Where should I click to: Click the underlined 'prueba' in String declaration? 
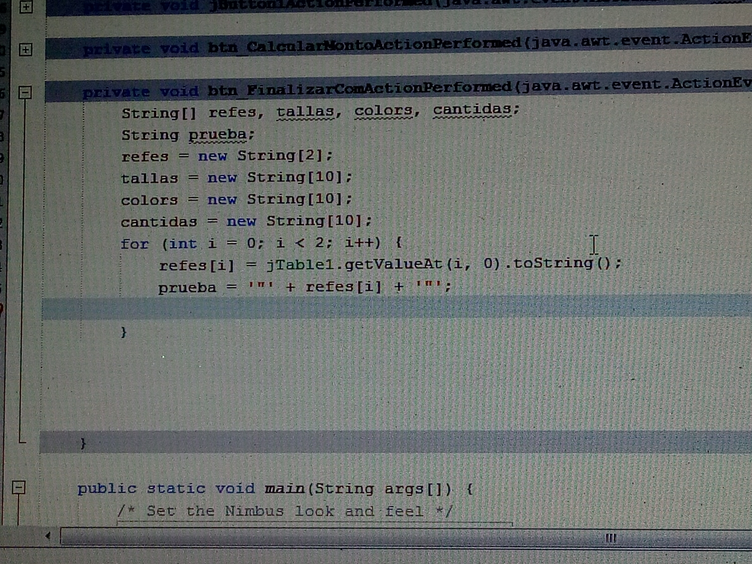click(218, 134)
